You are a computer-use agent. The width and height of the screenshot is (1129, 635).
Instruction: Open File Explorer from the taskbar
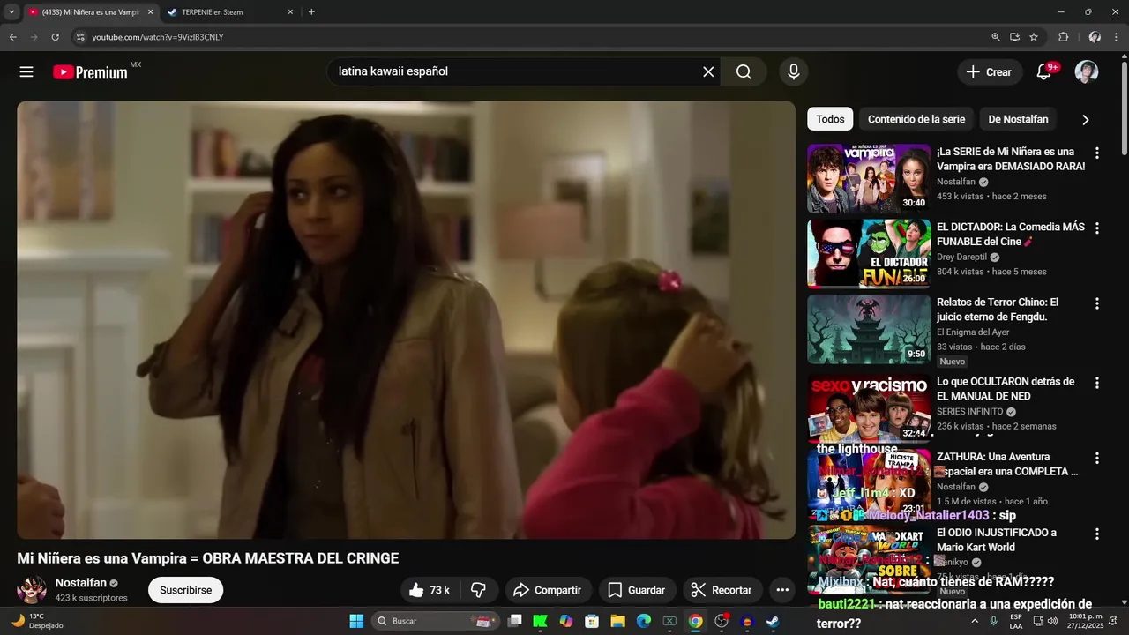(617, 621)
